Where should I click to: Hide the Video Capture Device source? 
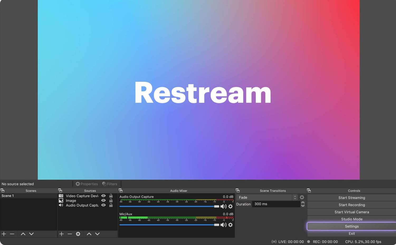pyautogui.click(x=103, y=196)
